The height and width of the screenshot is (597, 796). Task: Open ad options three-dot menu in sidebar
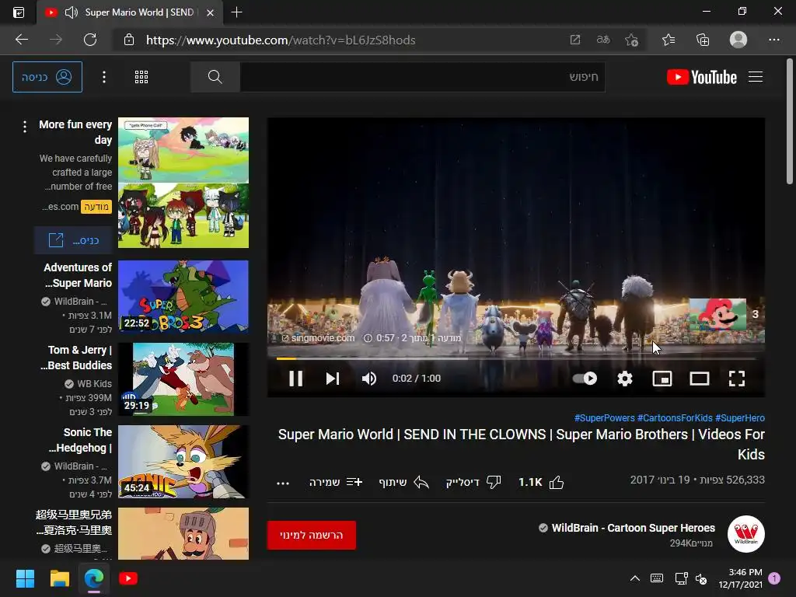pos(24,127)
